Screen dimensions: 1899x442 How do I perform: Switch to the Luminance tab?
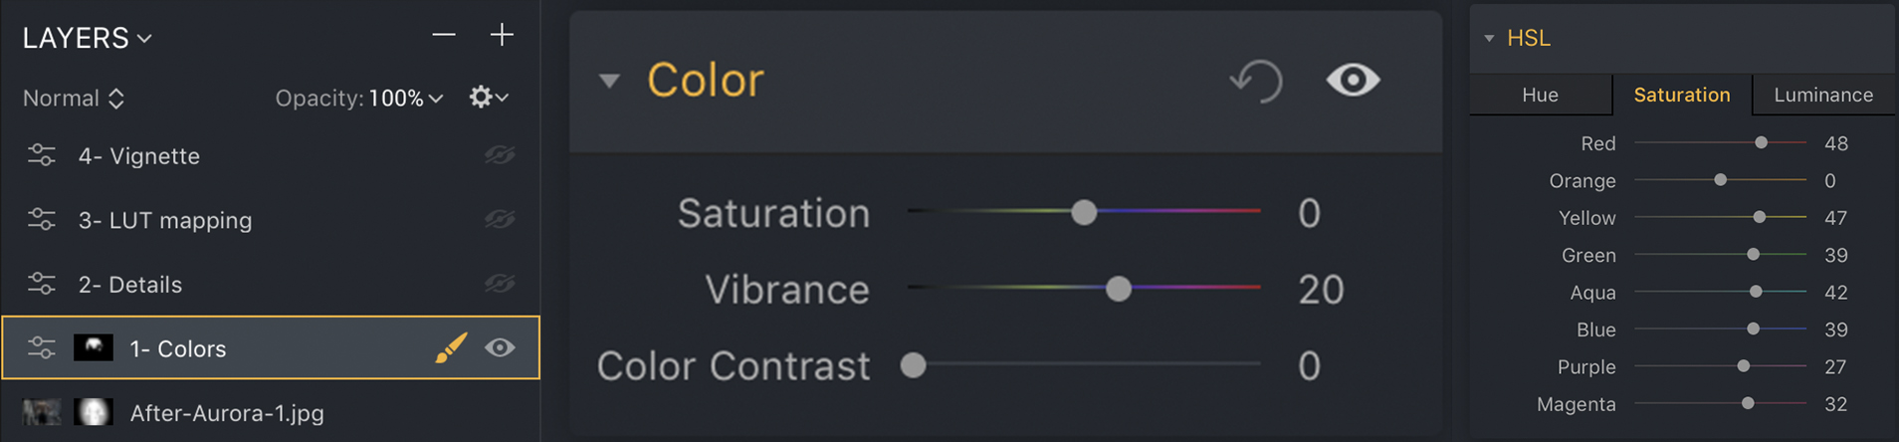coord(1822,95)
